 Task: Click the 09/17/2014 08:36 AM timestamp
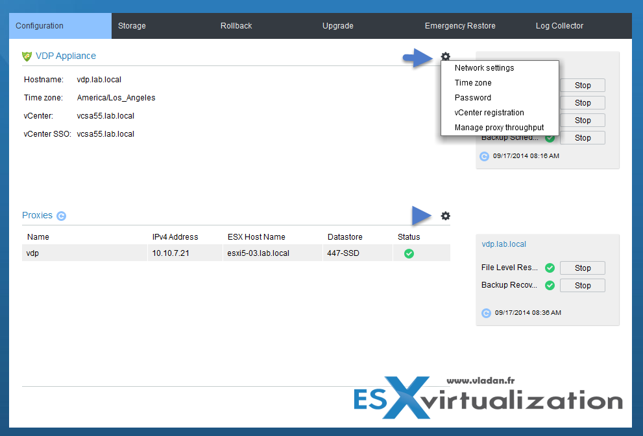point(528,313)
